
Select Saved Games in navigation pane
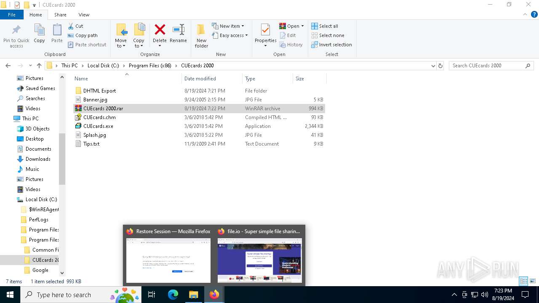coord(40,88)
